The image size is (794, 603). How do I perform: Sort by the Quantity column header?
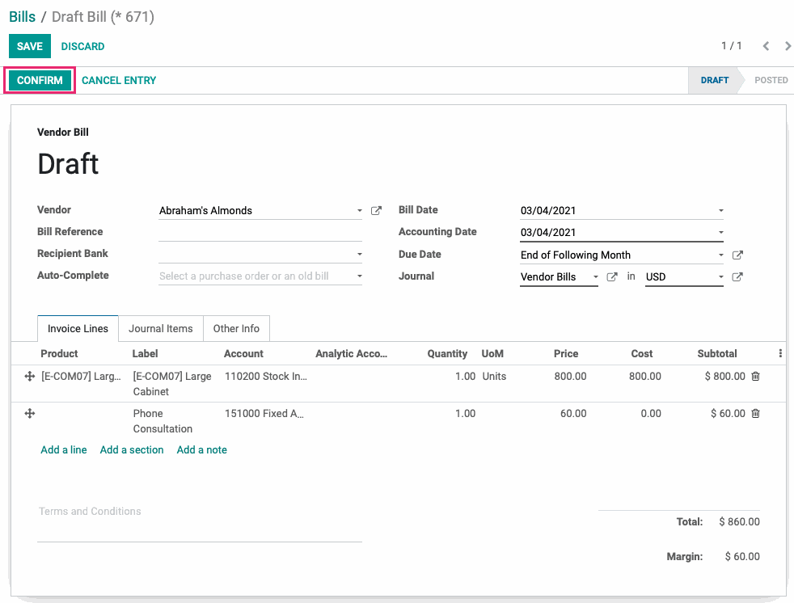click(x=446, y=353)
